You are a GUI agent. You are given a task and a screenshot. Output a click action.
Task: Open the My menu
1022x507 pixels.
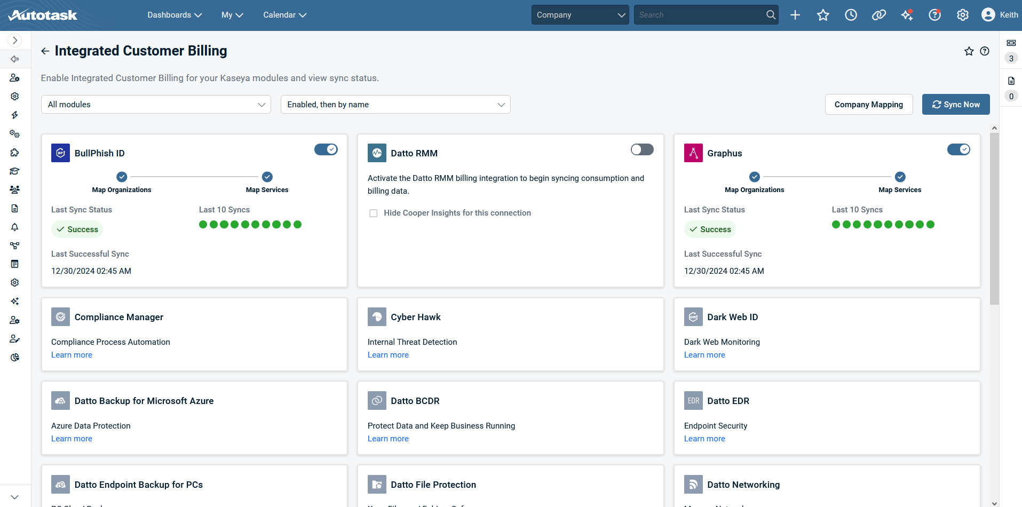tap(232, 15)
